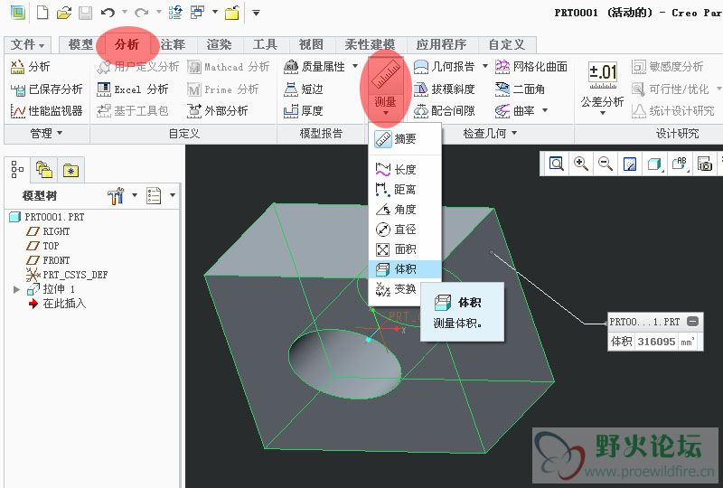Click the Regenerate icon in quick access
723x488 pixels.
pos(175,13)
